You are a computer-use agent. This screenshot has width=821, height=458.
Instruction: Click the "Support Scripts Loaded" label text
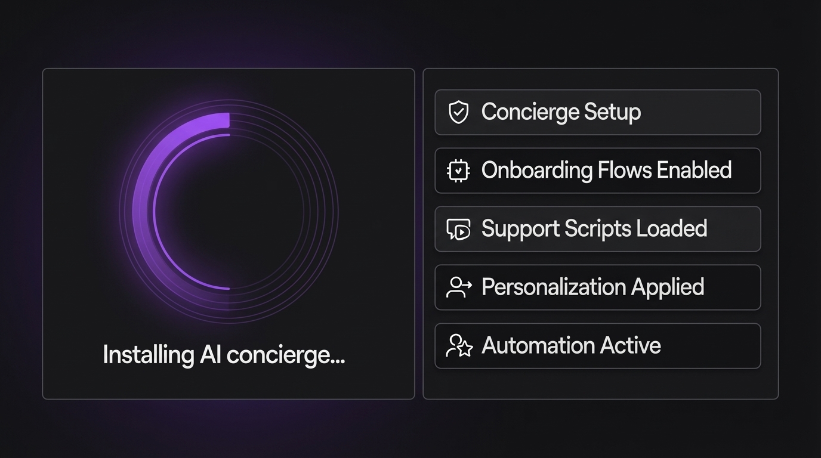[594, 229]
